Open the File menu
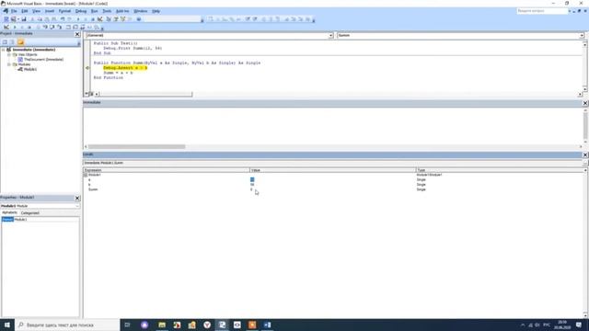Screen dimensions: 589x331 14,11
